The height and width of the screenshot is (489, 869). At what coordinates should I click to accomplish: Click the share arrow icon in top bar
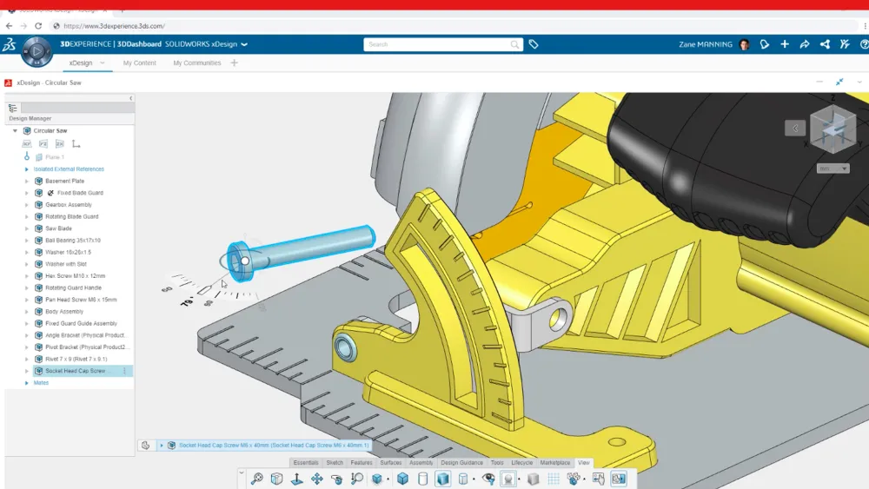pos(805,44)
